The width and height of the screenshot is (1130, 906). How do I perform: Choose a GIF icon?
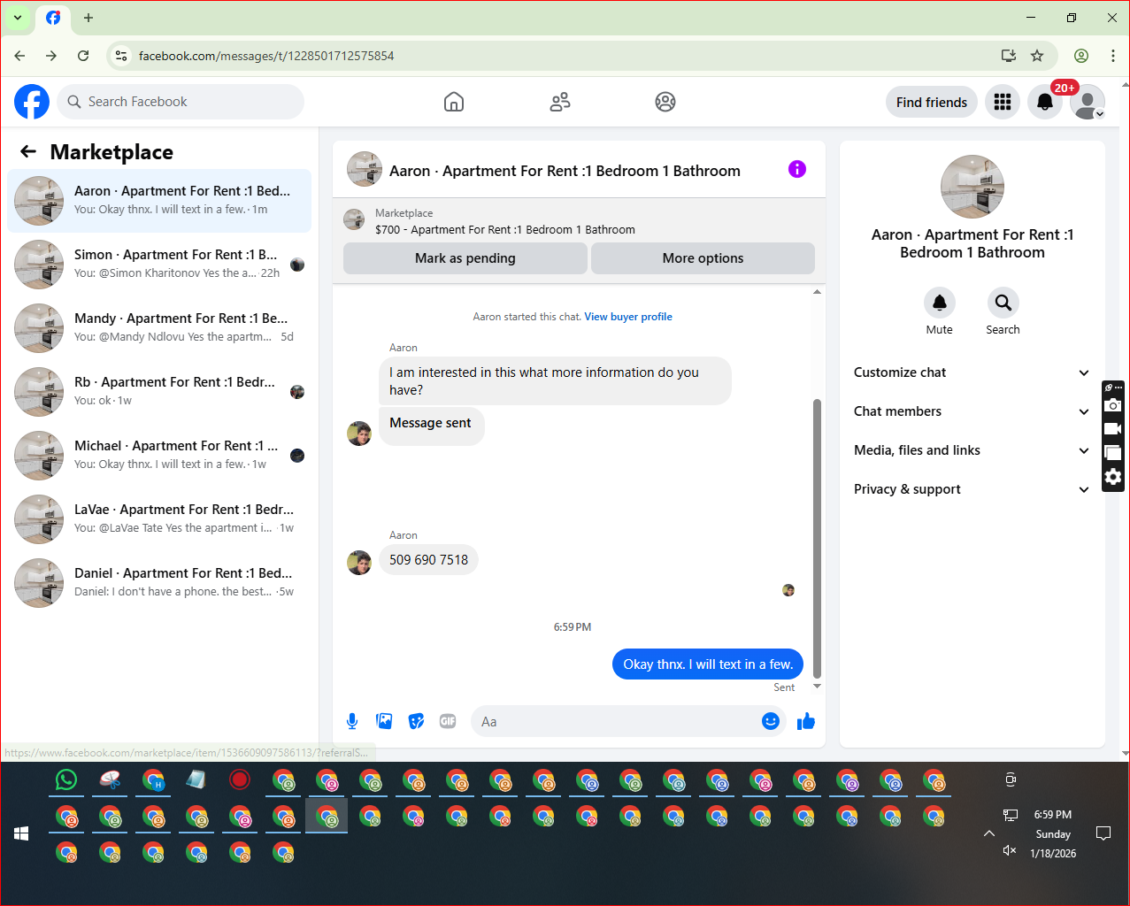448,721
